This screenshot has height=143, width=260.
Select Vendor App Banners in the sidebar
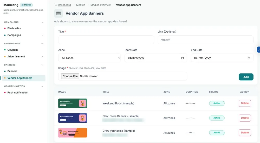click(x=24, y=78)
